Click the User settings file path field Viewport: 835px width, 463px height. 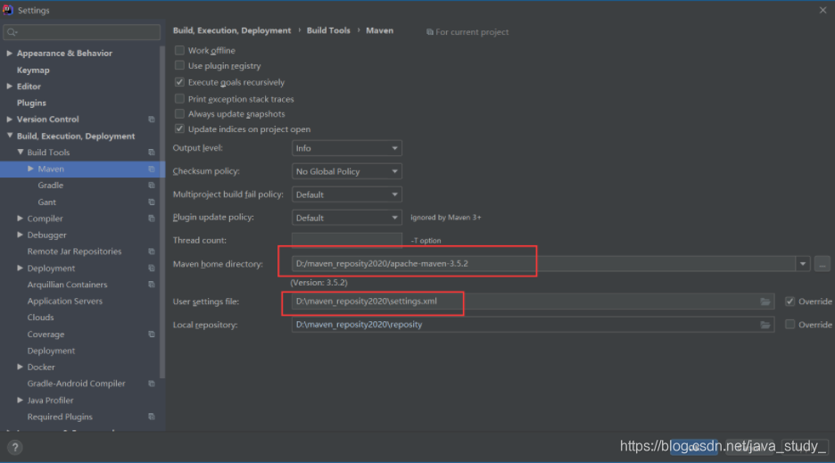tap(533, 302)
